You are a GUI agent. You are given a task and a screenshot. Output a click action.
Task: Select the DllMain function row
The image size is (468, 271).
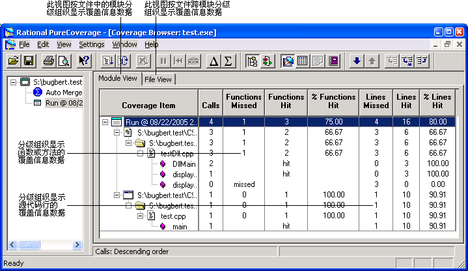[x=184, y=164]
